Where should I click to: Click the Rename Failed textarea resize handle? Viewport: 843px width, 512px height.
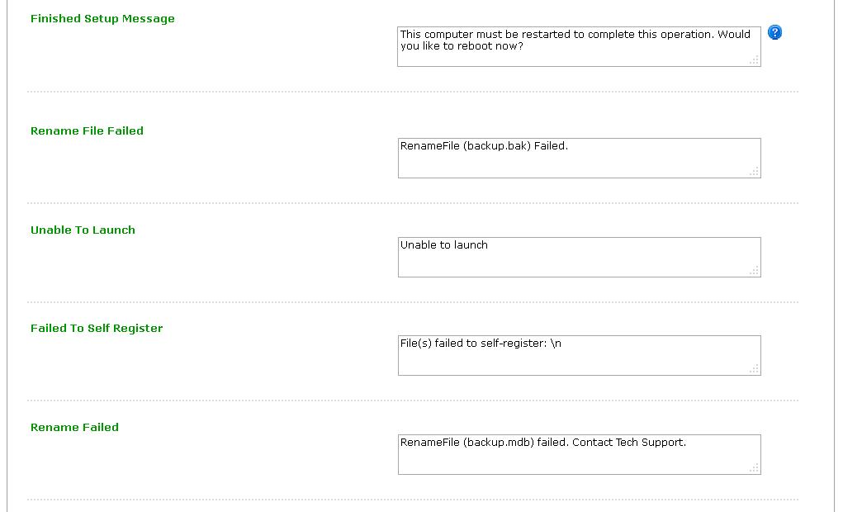point(754,468)
